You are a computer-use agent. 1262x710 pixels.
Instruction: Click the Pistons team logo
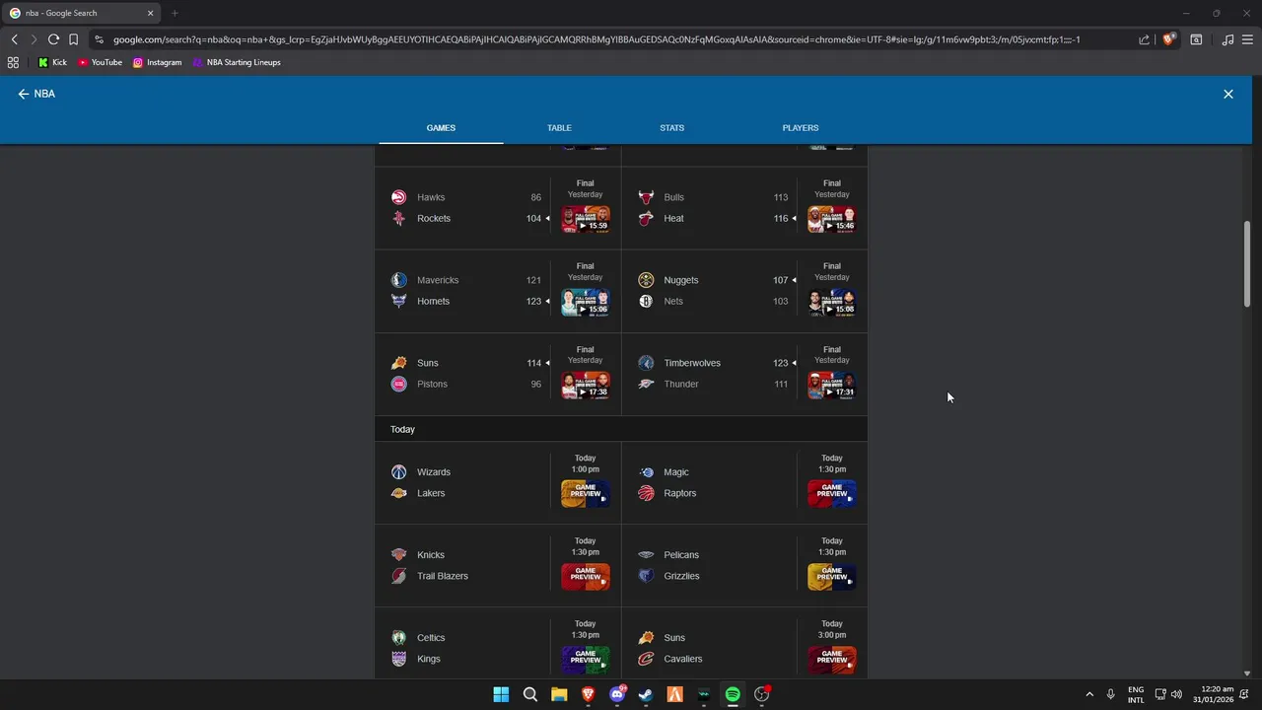pos(398,385)
